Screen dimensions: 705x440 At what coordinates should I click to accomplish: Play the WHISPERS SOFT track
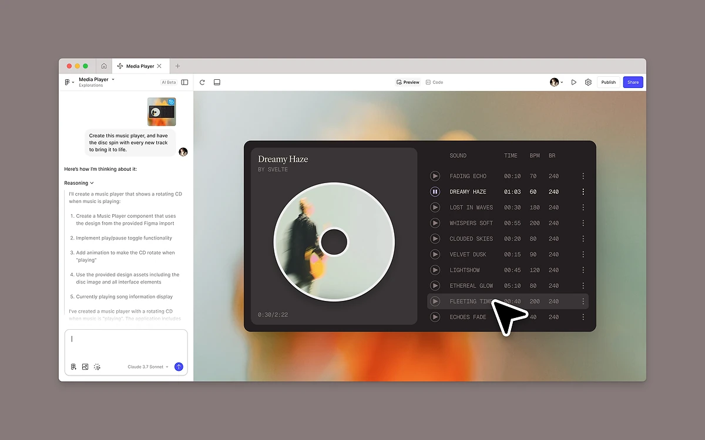435,223
